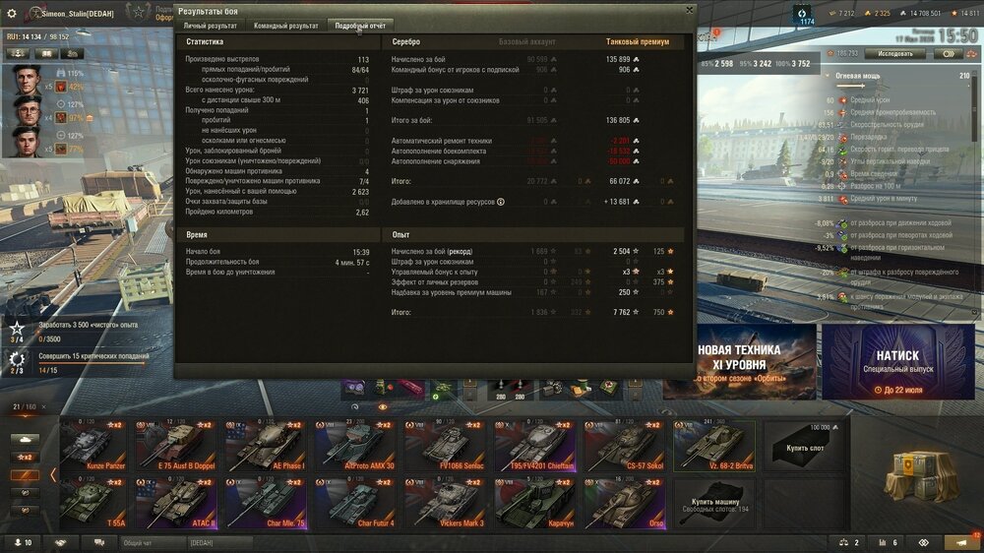Select the third crew member portrait

click(27, 142)
